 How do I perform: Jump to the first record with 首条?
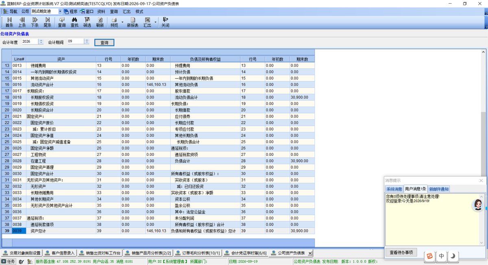click(x=9, y=22)
